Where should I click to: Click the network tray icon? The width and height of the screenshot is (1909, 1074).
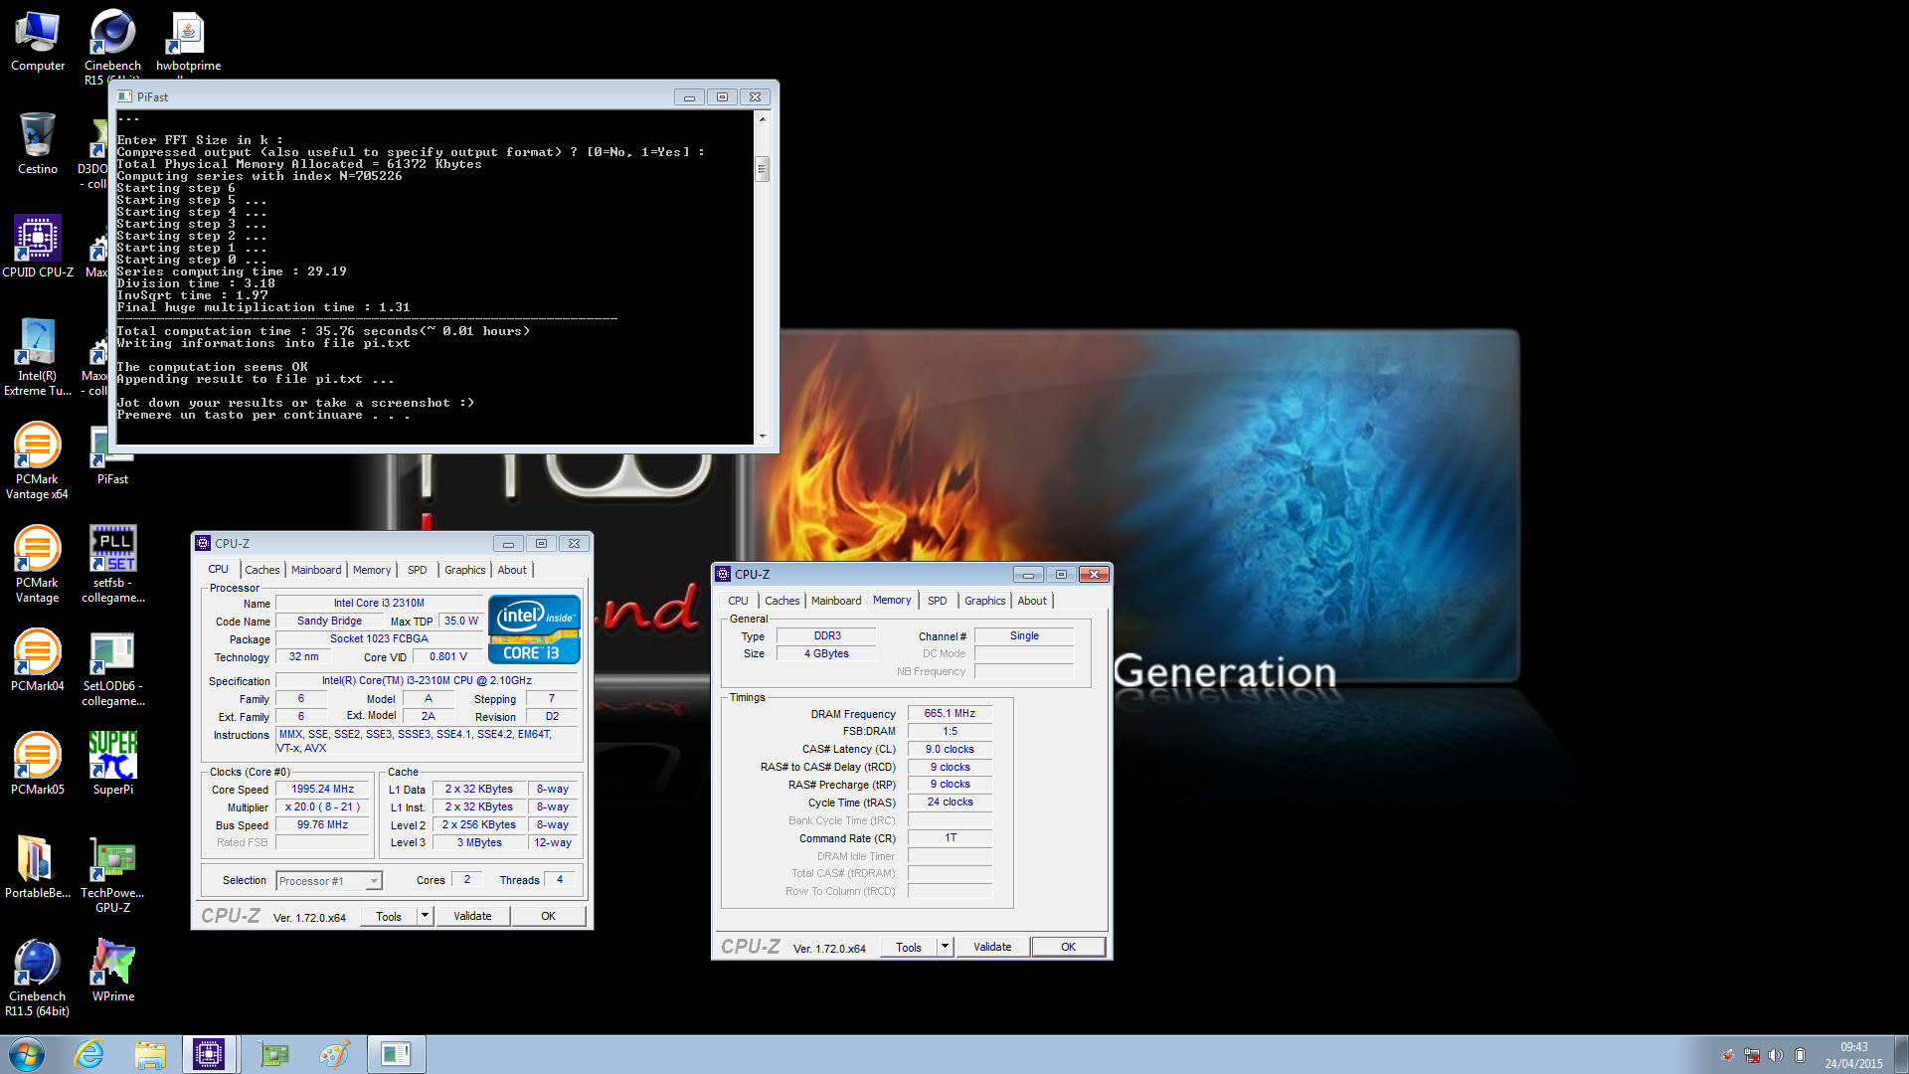(1752, 1055)
